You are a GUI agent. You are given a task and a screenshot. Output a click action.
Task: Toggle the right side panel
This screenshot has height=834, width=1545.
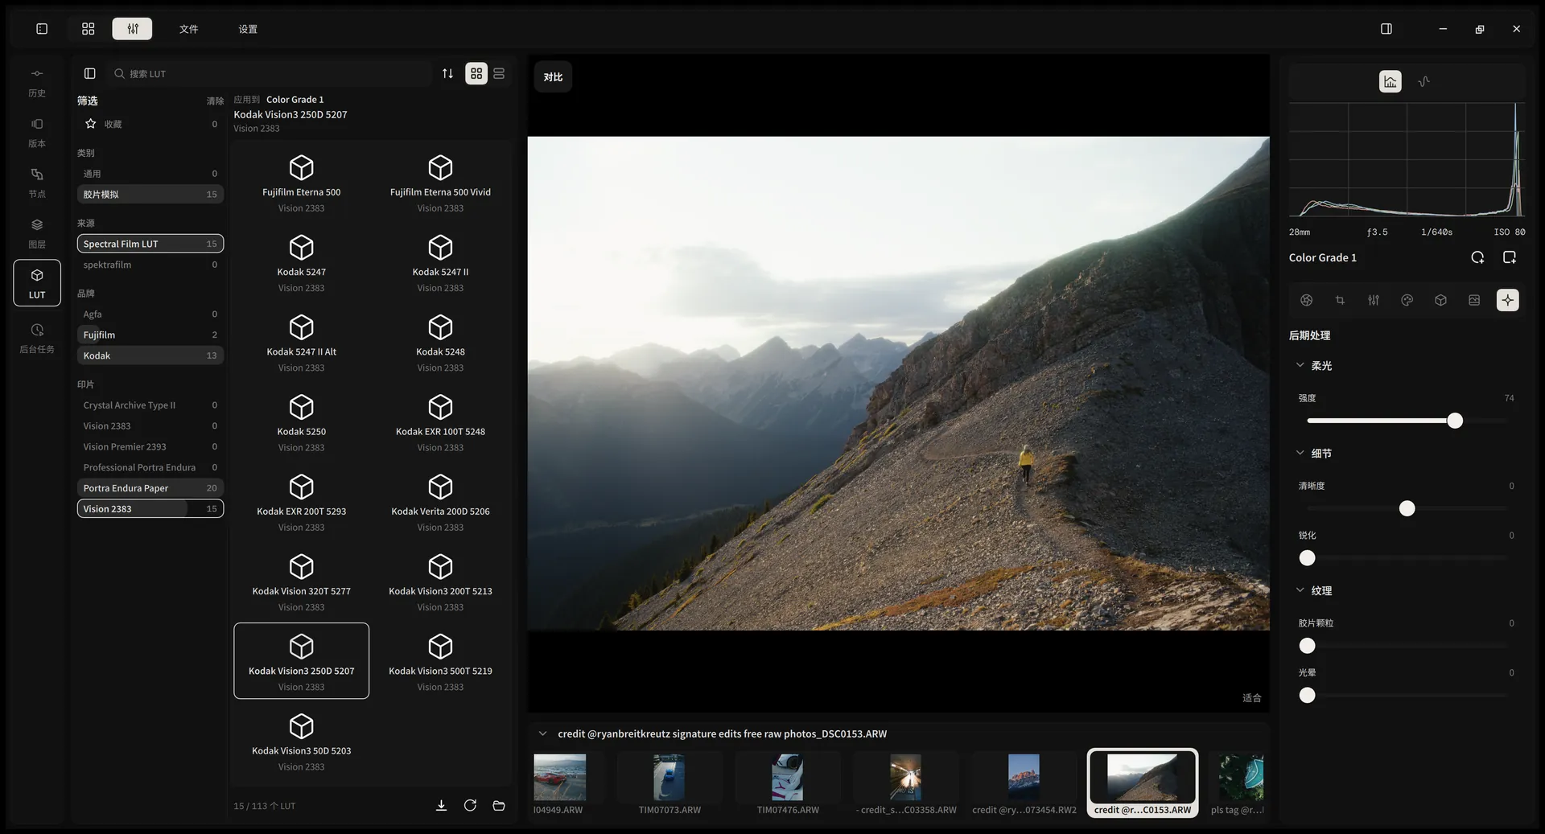point(1386,29)
